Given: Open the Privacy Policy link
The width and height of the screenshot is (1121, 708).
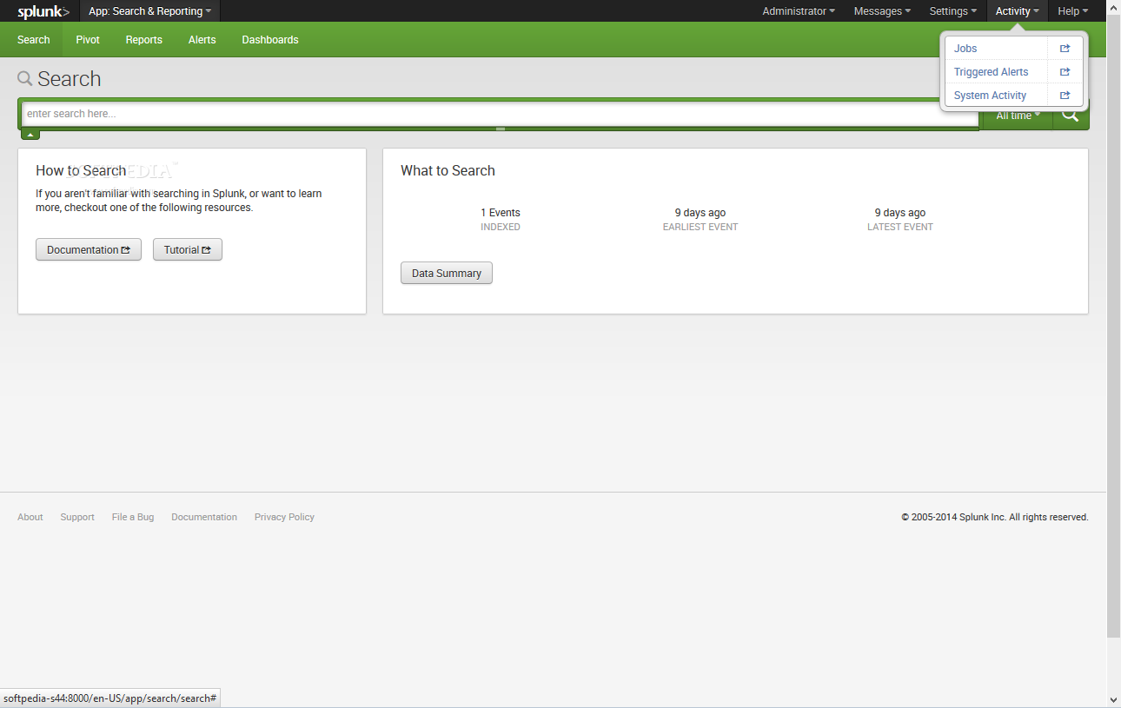Looking at the screenshot, I should (284, 517).
